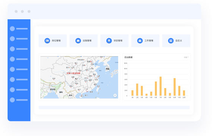The height and width of the screenshot is (136, 212).
Task: Click the 缅甸 label on the map
Action: (x=61, y=92)
